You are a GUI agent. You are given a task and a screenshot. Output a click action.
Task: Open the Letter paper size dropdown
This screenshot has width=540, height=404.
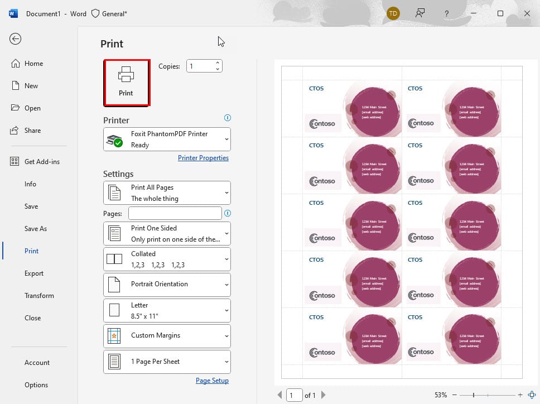tap(167, 311)
